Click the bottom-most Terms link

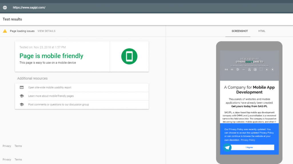[18, 160]
